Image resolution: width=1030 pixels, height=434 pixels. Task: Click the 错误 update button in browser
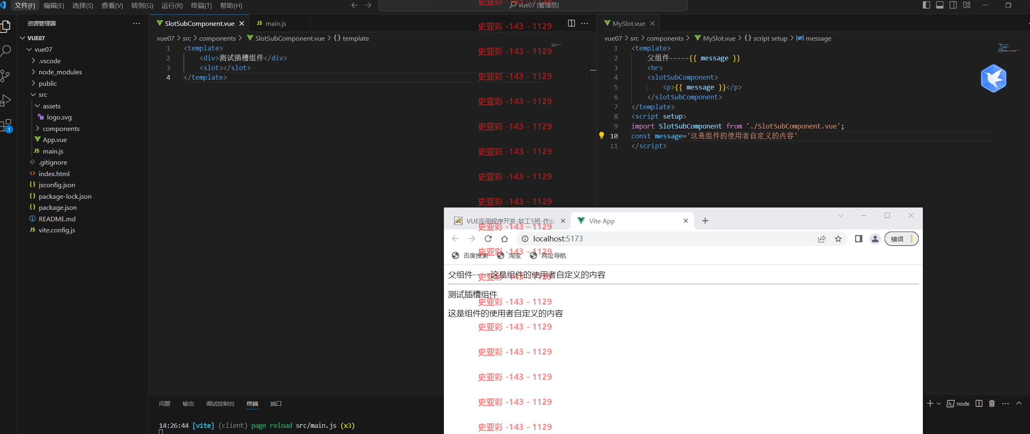[x=901, y=239]
